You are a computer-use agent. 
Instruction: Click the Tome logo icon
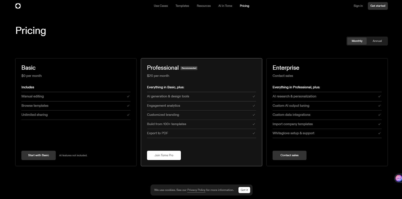18,6
